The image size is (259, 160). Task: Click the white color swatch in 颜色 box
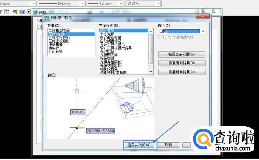tap(161, 31)
